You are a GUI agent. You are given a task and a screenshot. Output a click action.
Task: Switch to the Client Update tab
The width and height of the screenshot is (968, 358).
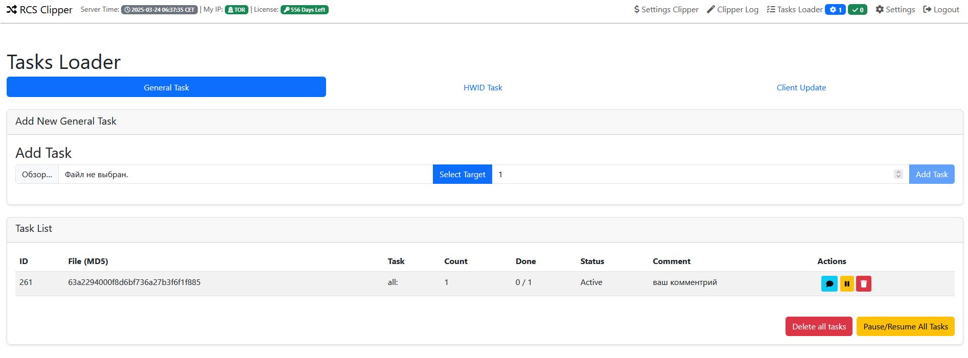coord(801,87)
